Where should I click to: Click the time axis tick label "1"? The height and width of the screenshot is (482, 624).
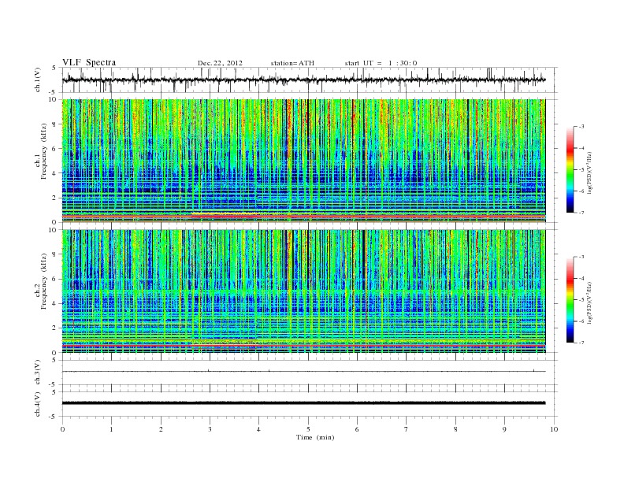tap(111, 429)
